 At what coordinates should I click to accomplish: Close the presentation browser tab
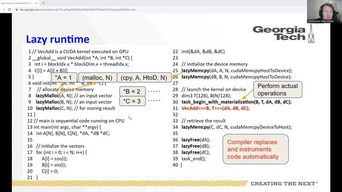point(36,3)
